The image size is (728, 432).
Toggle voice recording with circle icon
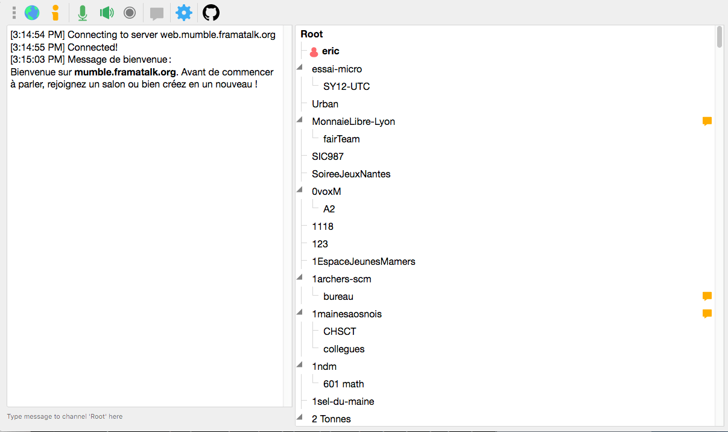130,12
